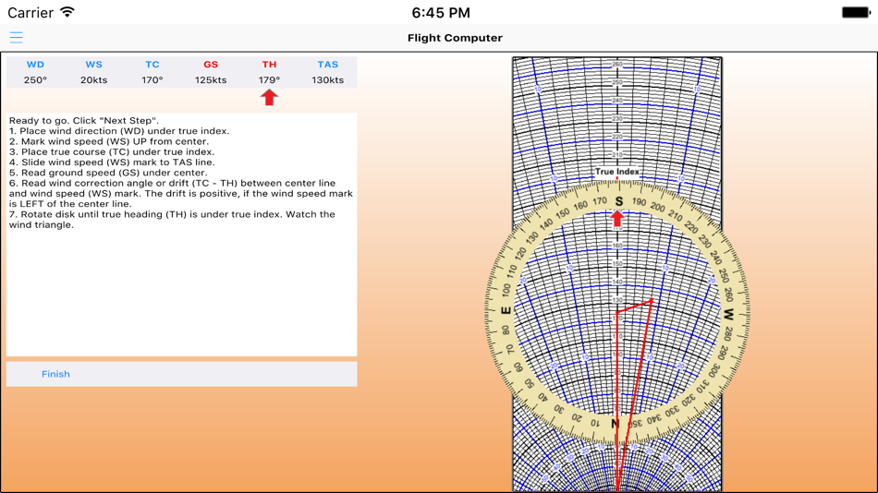Click the 170° true course value
Image resolution: width=878 pixels, height=493 pixels.
[x=152, y=80]
